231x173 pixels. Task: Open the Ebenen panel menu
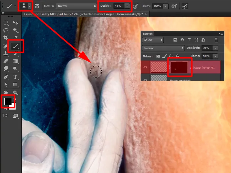tap(221, 33)
